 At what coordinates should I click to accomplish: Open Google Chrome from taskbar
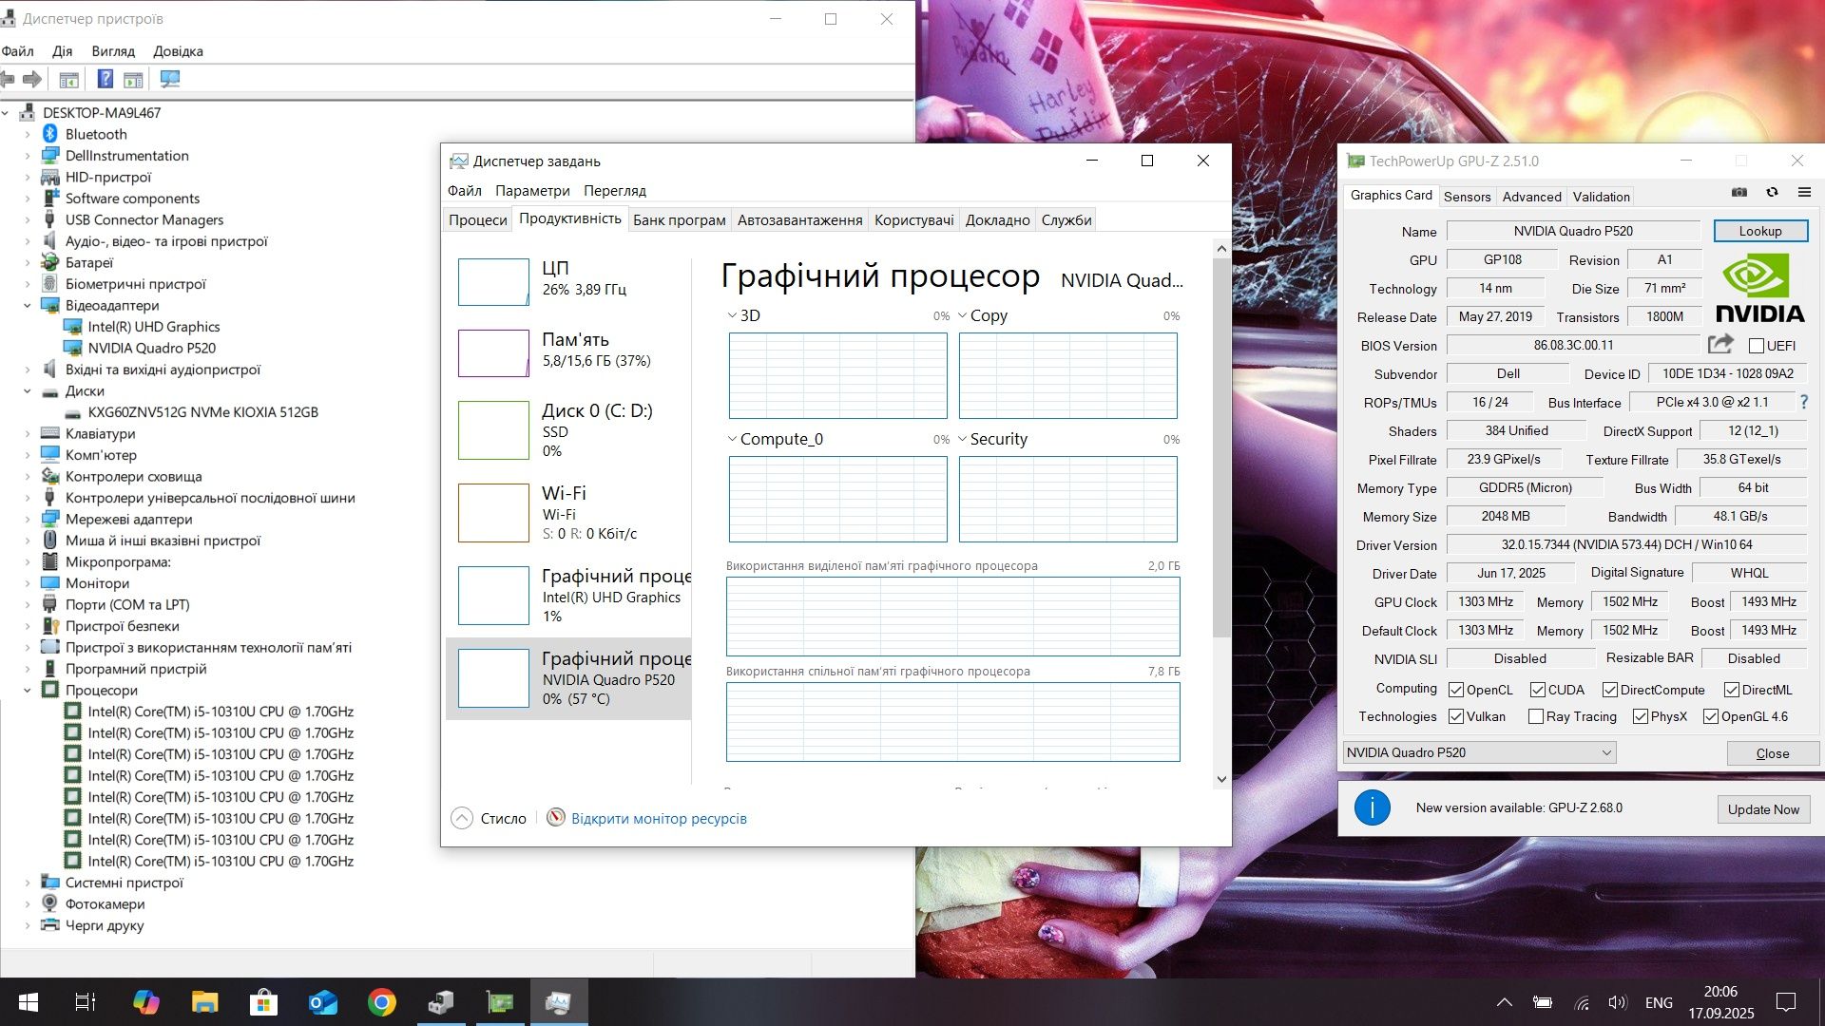pos(382,1002)
